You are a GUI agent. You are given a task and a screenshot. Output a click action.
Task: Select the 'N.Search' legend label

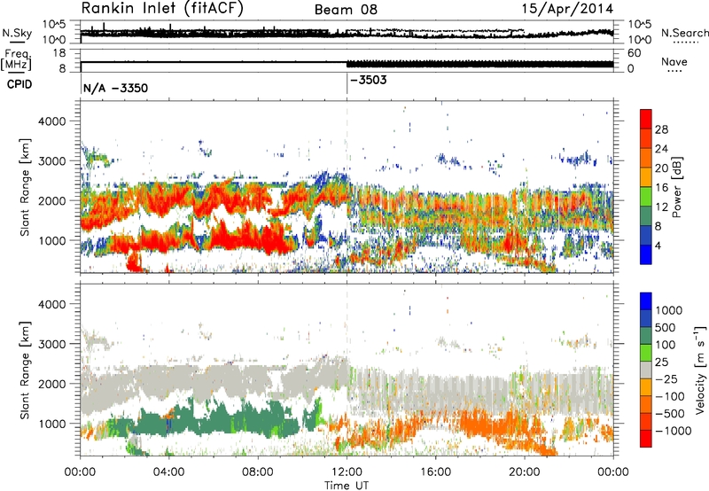pyautogui.click(x=684, y=33)
